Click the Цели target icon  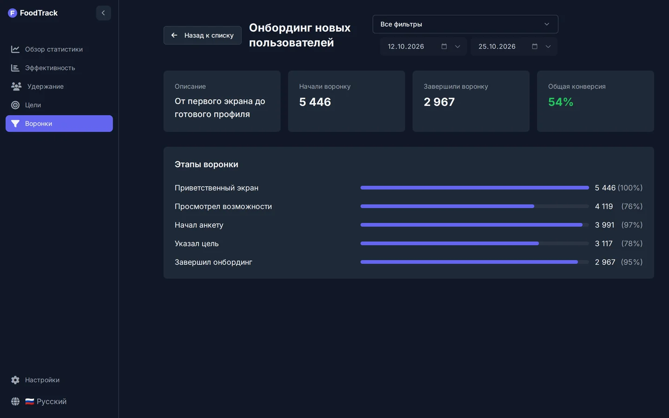tap(15, 105)
